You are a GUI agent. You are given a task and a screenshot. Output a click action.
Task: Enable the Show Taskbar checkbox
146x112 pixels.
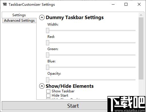point(48,91)
